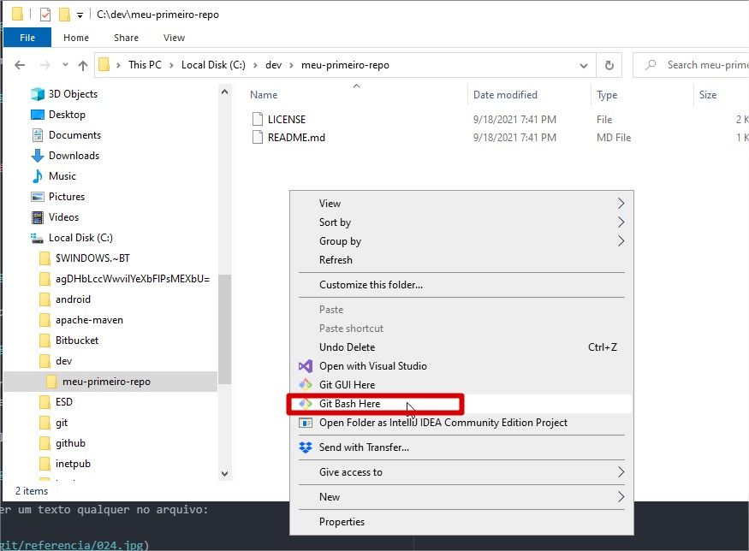
Task: Click the IntelliJ IDEA icon in context menu
Action: point(306,423)
